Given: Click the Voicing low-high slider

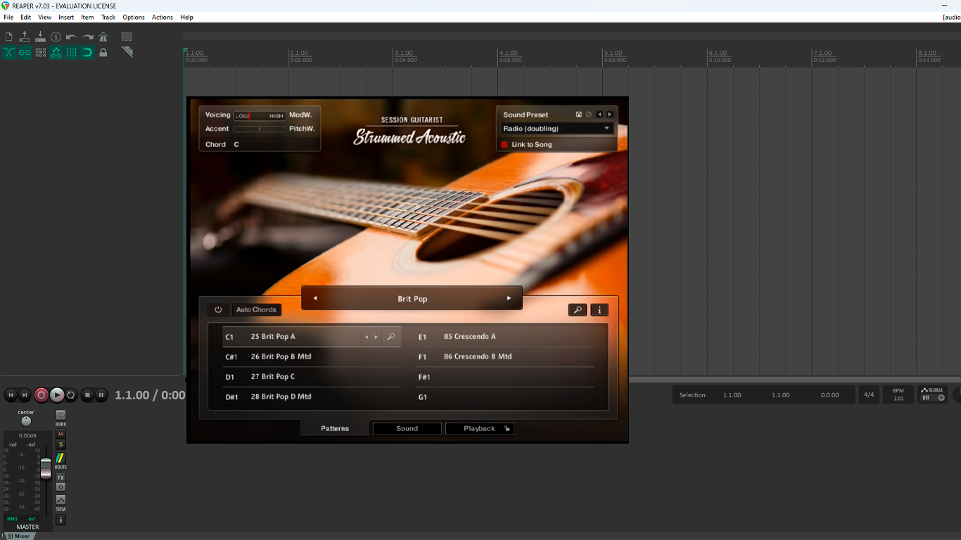Looking at the screenshot, I should 260,115.
